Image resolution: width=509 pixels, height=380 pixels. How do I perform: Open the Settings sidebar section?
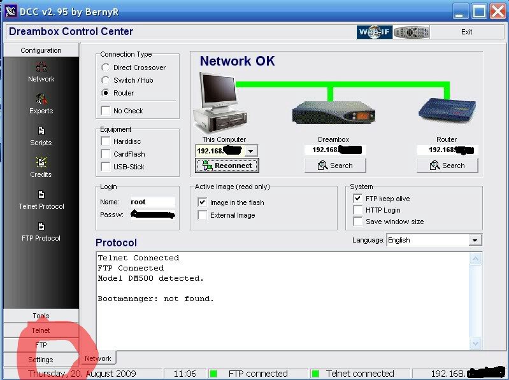tap(41, 360)
